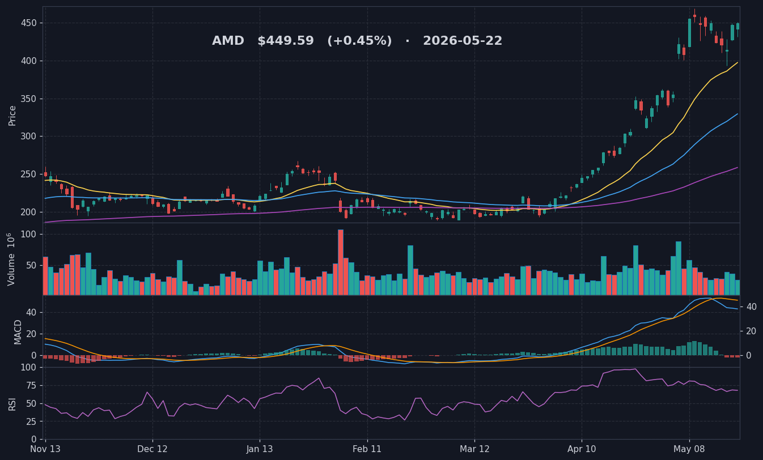The image size is (763, 460).
Task: Click the Price axis label
Action: pyautogui.click(x=12, y=115)
